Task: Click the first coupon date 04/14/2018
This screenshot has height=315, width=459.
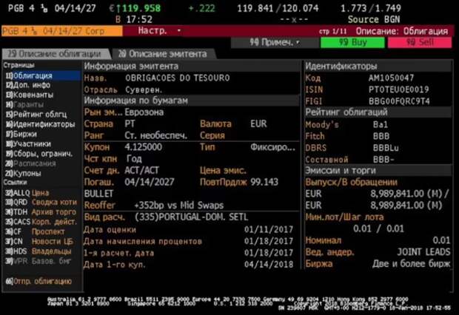Action: (x=269, y=265)
